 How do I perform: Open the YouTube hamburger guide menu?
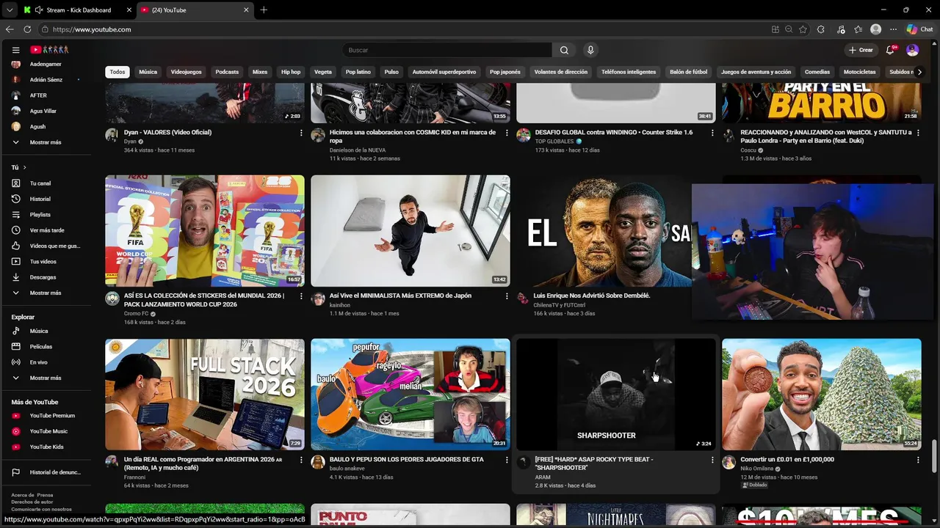coord(15,50)
